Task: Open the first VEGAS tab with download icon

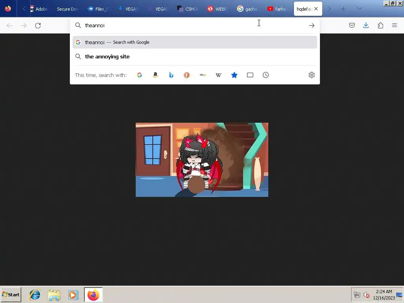Action: 128,9
